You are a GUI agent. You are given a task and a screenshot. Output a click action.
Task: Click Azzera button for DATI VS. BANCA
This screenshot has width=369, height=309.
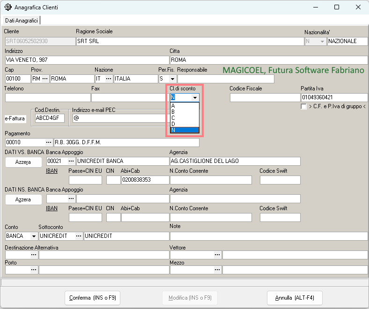[x=23, y=162]
